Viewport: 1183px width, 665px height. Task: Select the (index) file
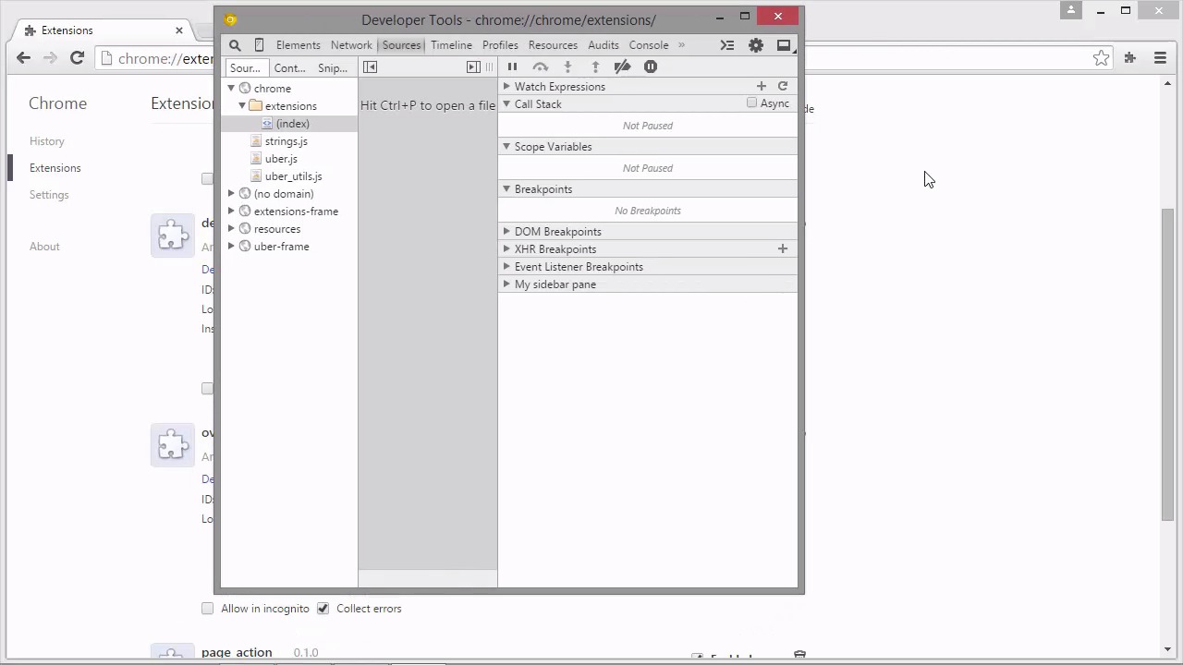pos(292,124)
